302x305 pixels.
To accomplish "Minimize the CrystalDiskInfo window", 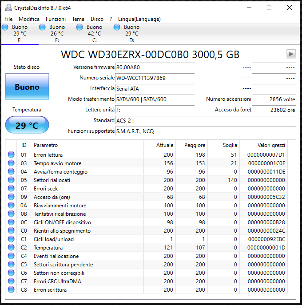I will (249, 8).
